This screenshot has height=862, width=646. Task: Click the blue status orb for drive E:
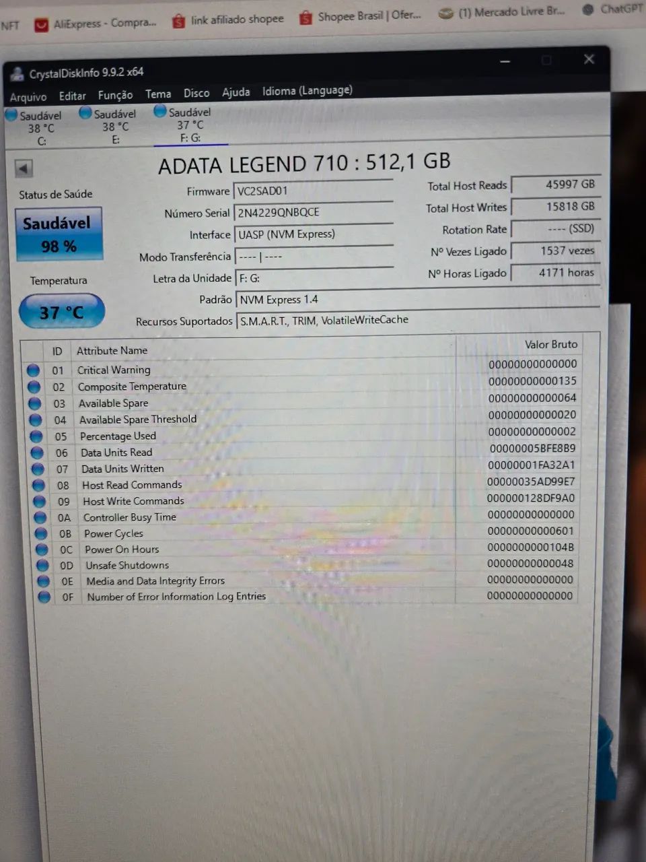[x=85, y=113]
